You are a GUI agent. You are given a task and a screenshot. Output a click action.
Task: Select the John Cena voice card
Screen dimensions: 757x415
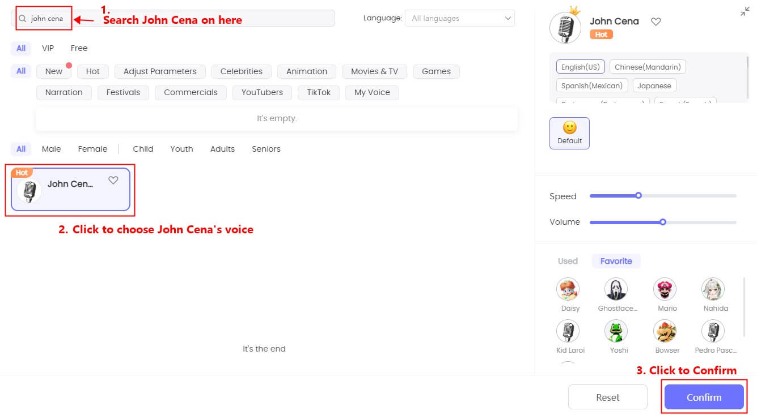click(70, 190)
